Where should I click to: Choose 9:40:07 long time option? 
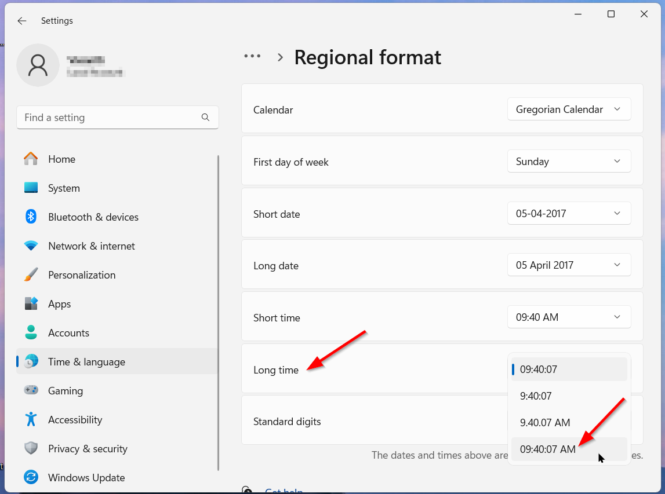point(569,396)
